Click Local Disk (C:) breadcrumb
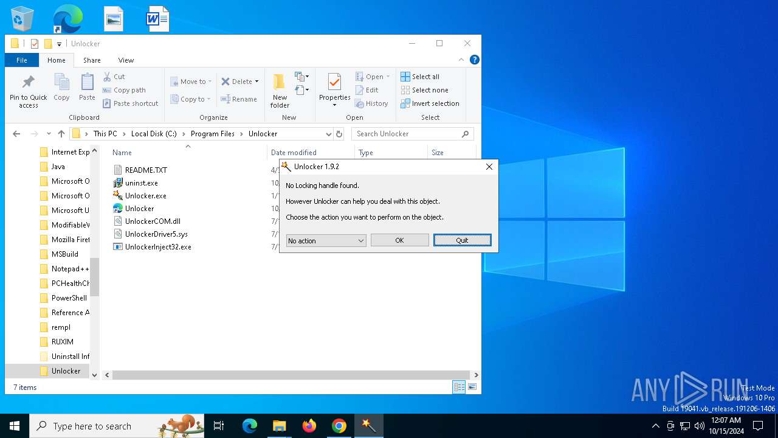778x438 pixels. click(x=154, y=134)
